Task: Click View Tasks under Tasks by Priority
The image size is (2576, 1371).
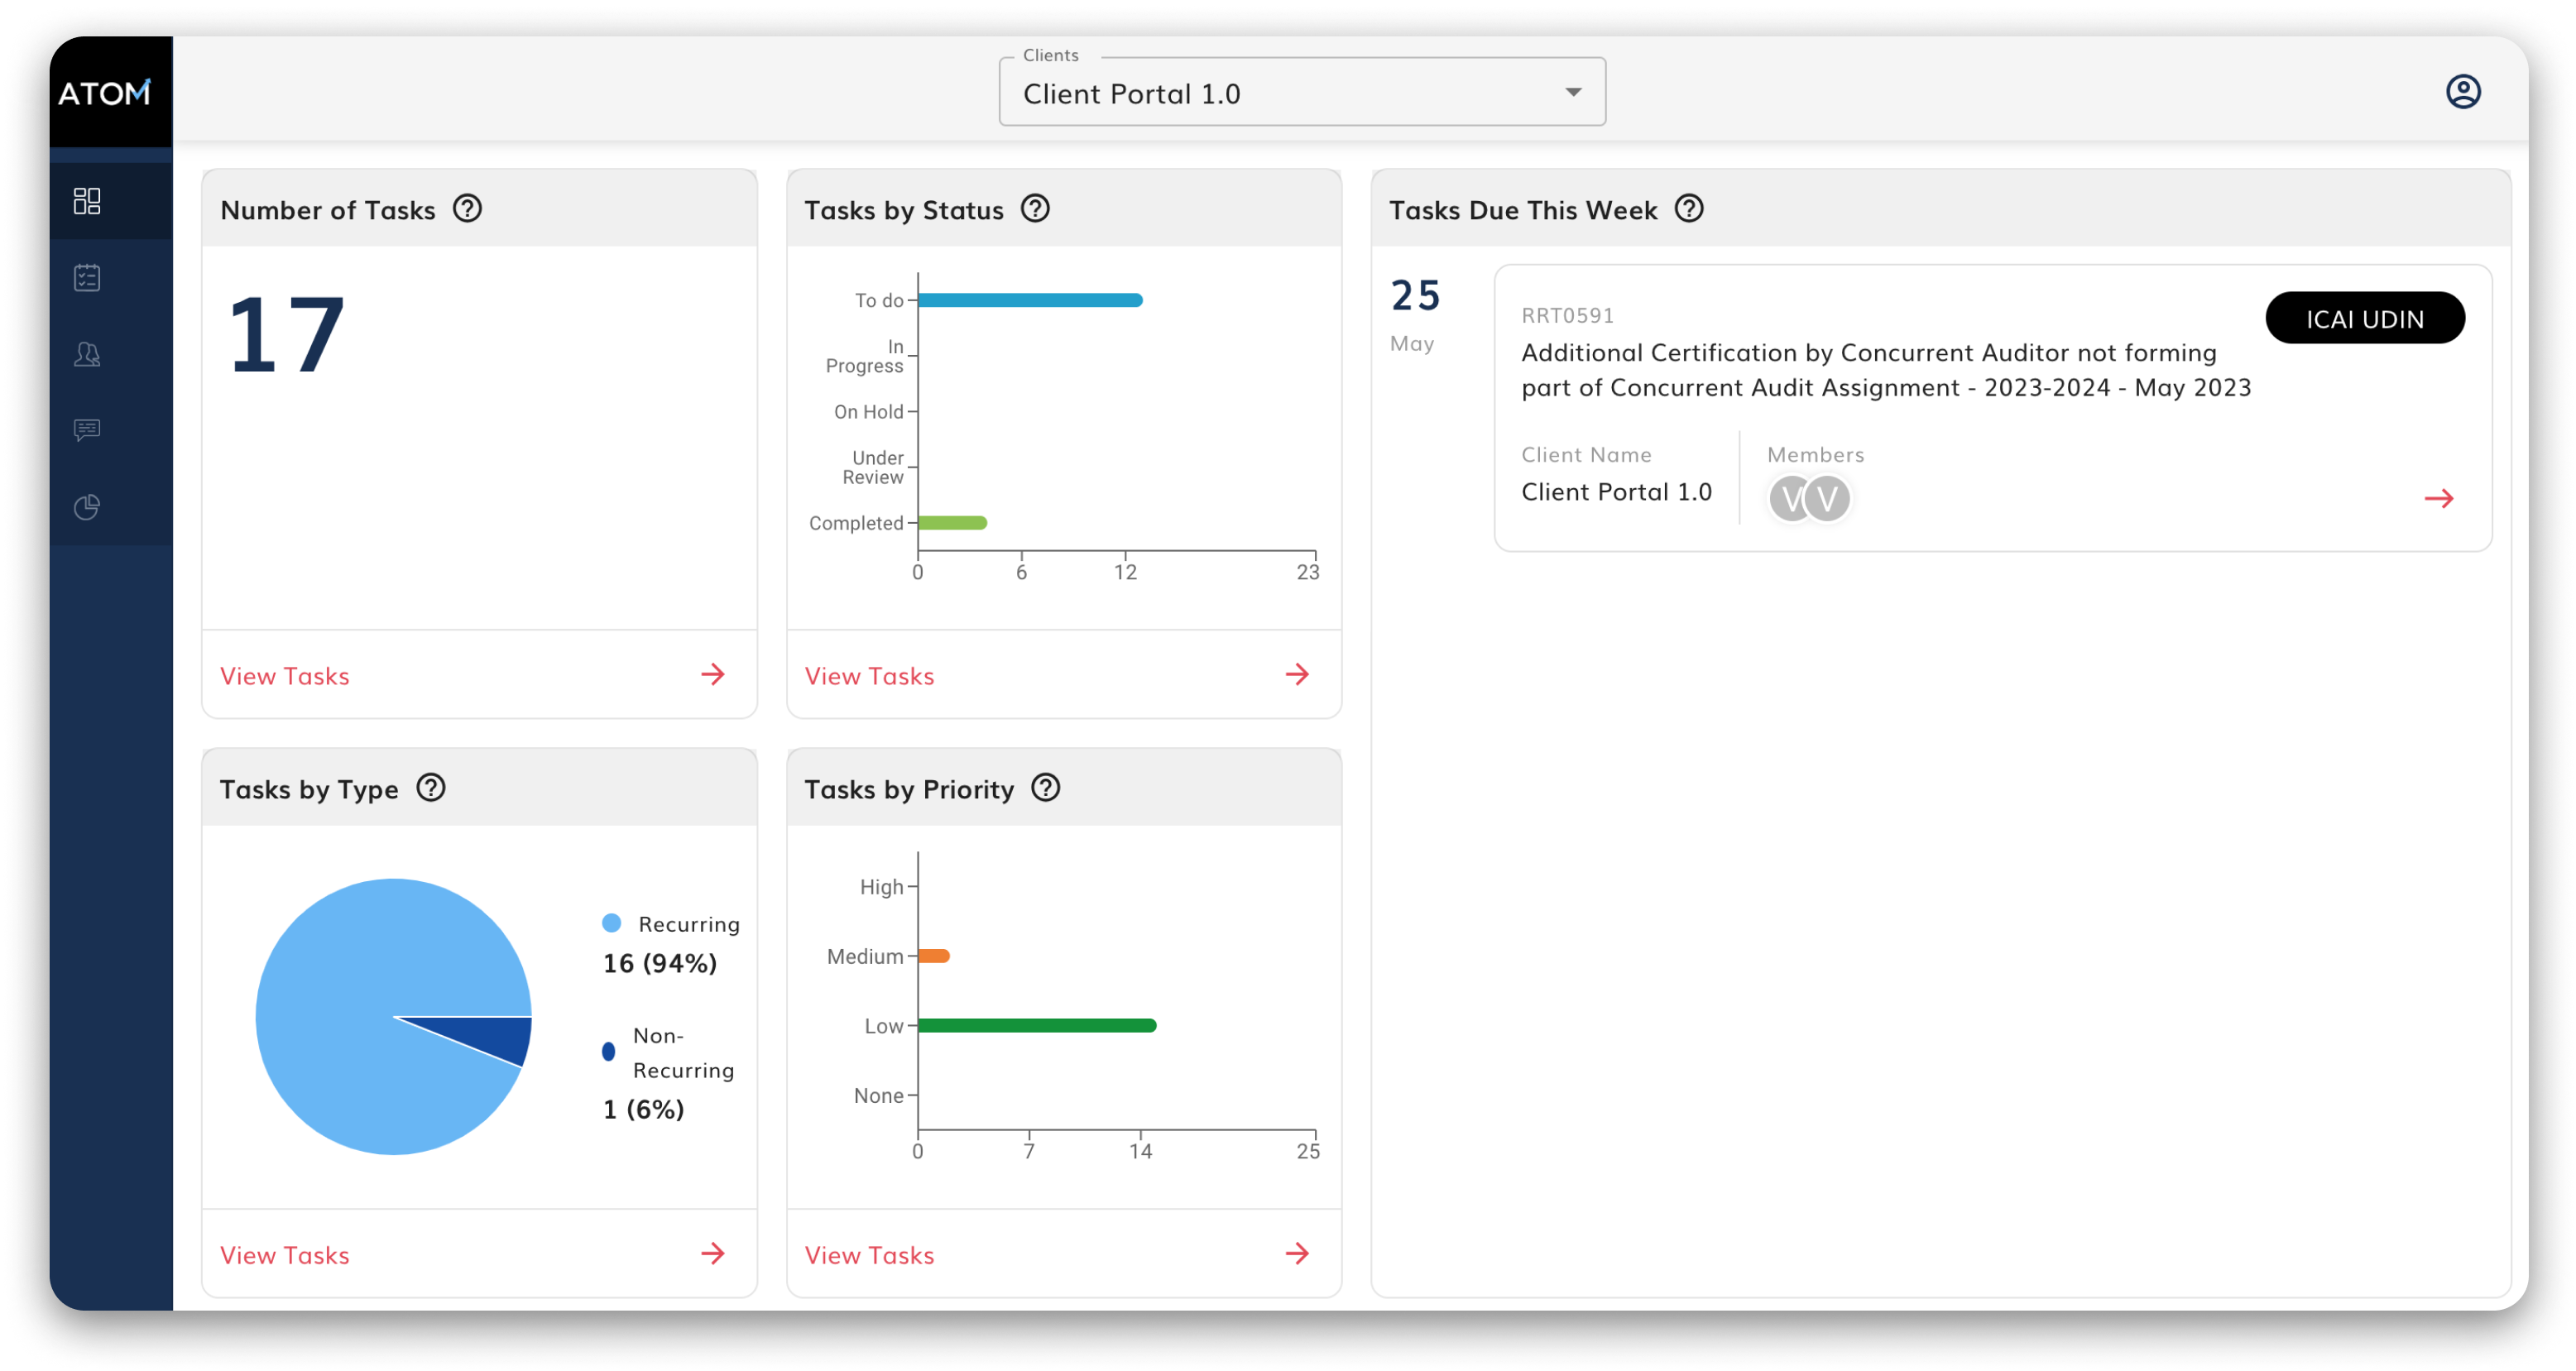Action: click(869, 1255)
